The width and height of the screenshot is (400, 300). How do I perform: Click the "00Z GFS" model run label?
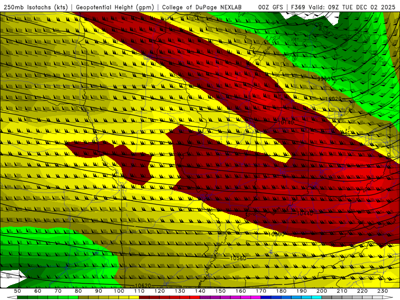(270, 7)
